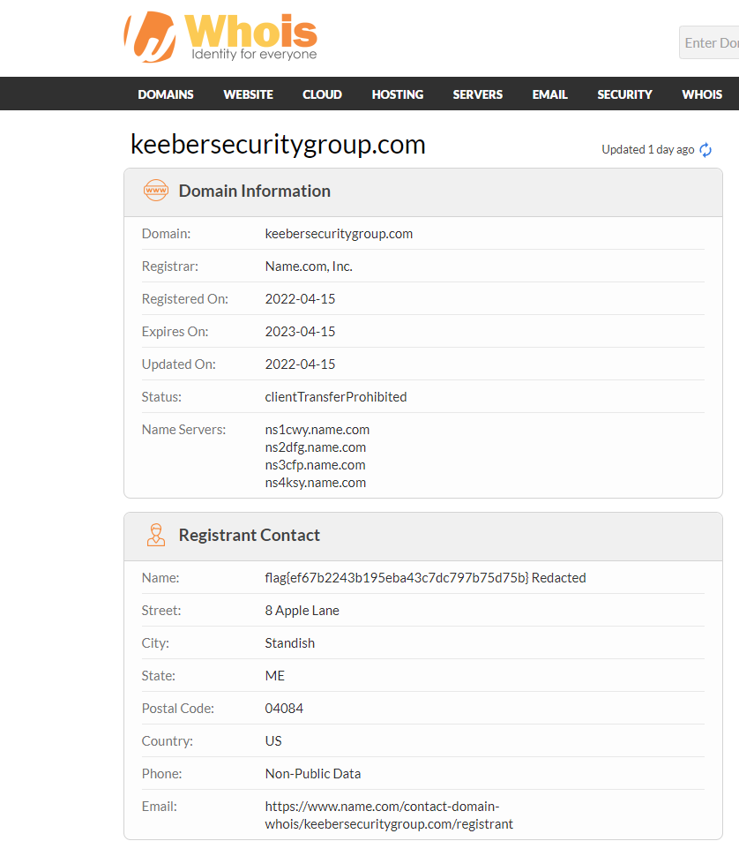Screen dimensions: 739x841
Task: Open the WEBSITE menu item
Action: point(248,94)
